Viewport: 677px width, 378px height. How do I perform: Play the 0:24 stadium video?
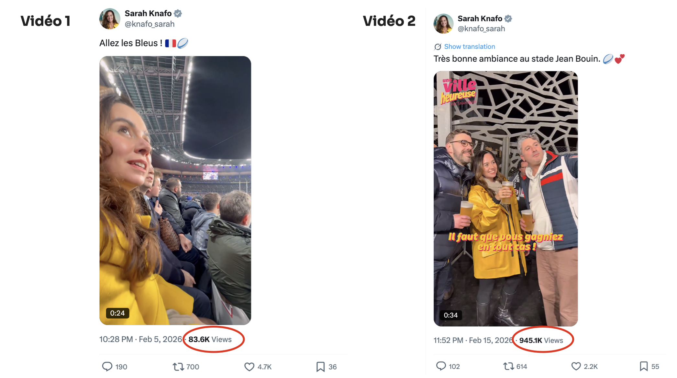[175, 190]
